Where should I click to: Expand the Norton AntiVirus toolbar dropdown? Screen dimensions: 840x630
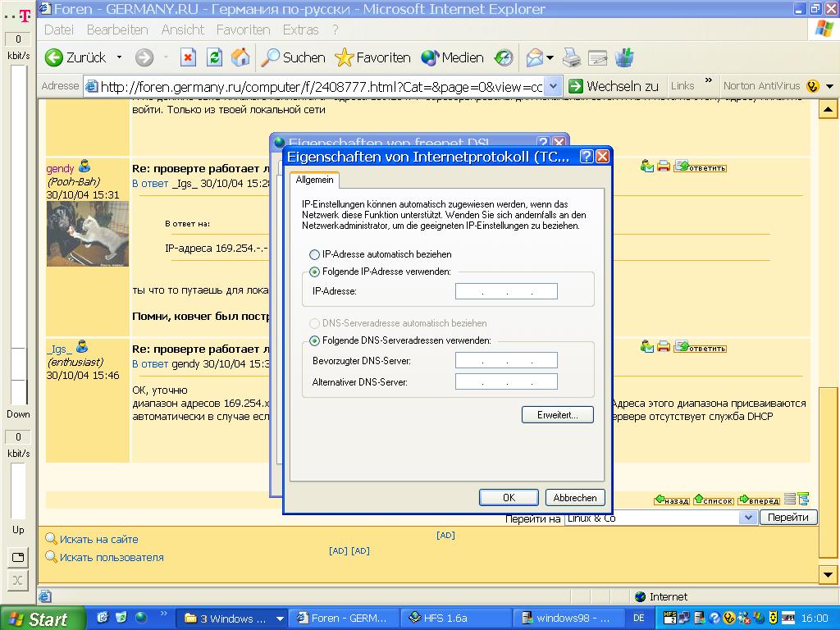(x=830, y=85)
